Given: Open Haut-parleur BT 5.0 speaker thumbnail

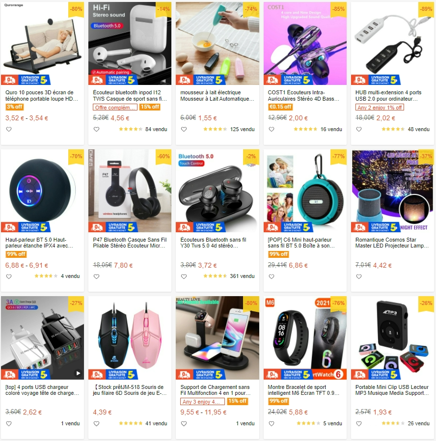Looking at the screenshot, I should (x=42, y=191).
